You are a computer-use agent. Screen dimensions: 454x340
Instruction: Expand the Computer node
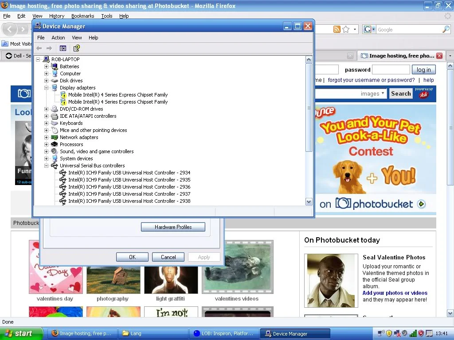click(46, 74)
